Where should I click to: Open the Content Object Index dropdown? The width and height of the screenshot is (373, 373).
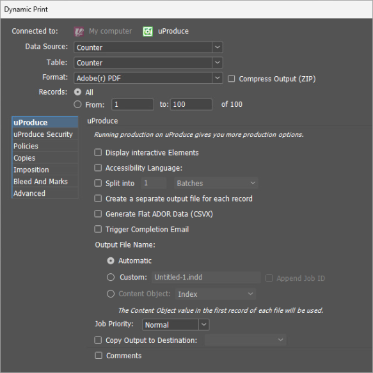tap(216, 294)
